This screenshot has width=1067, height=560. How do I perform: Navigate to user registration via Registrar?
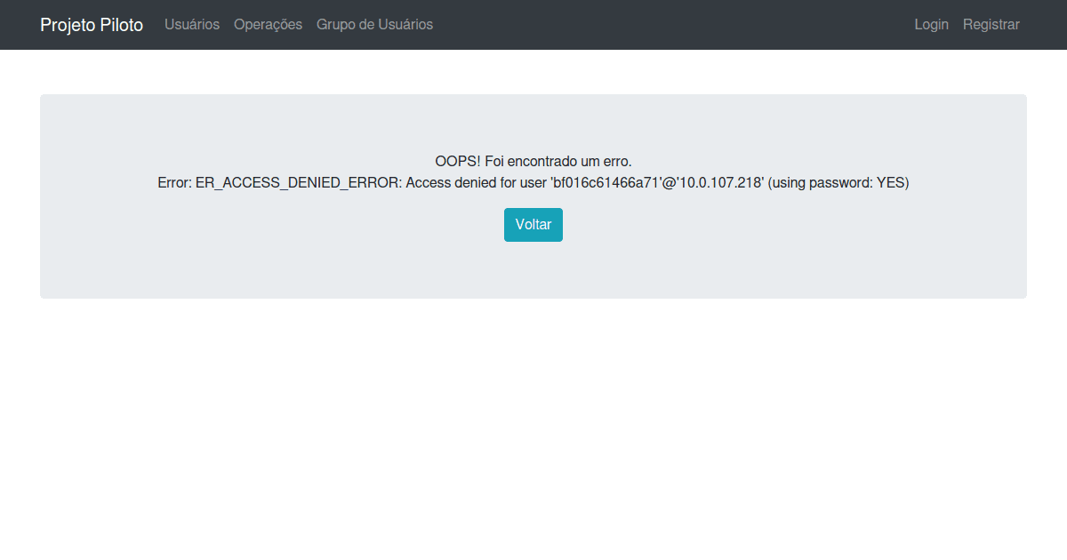(x=991, y=24)
